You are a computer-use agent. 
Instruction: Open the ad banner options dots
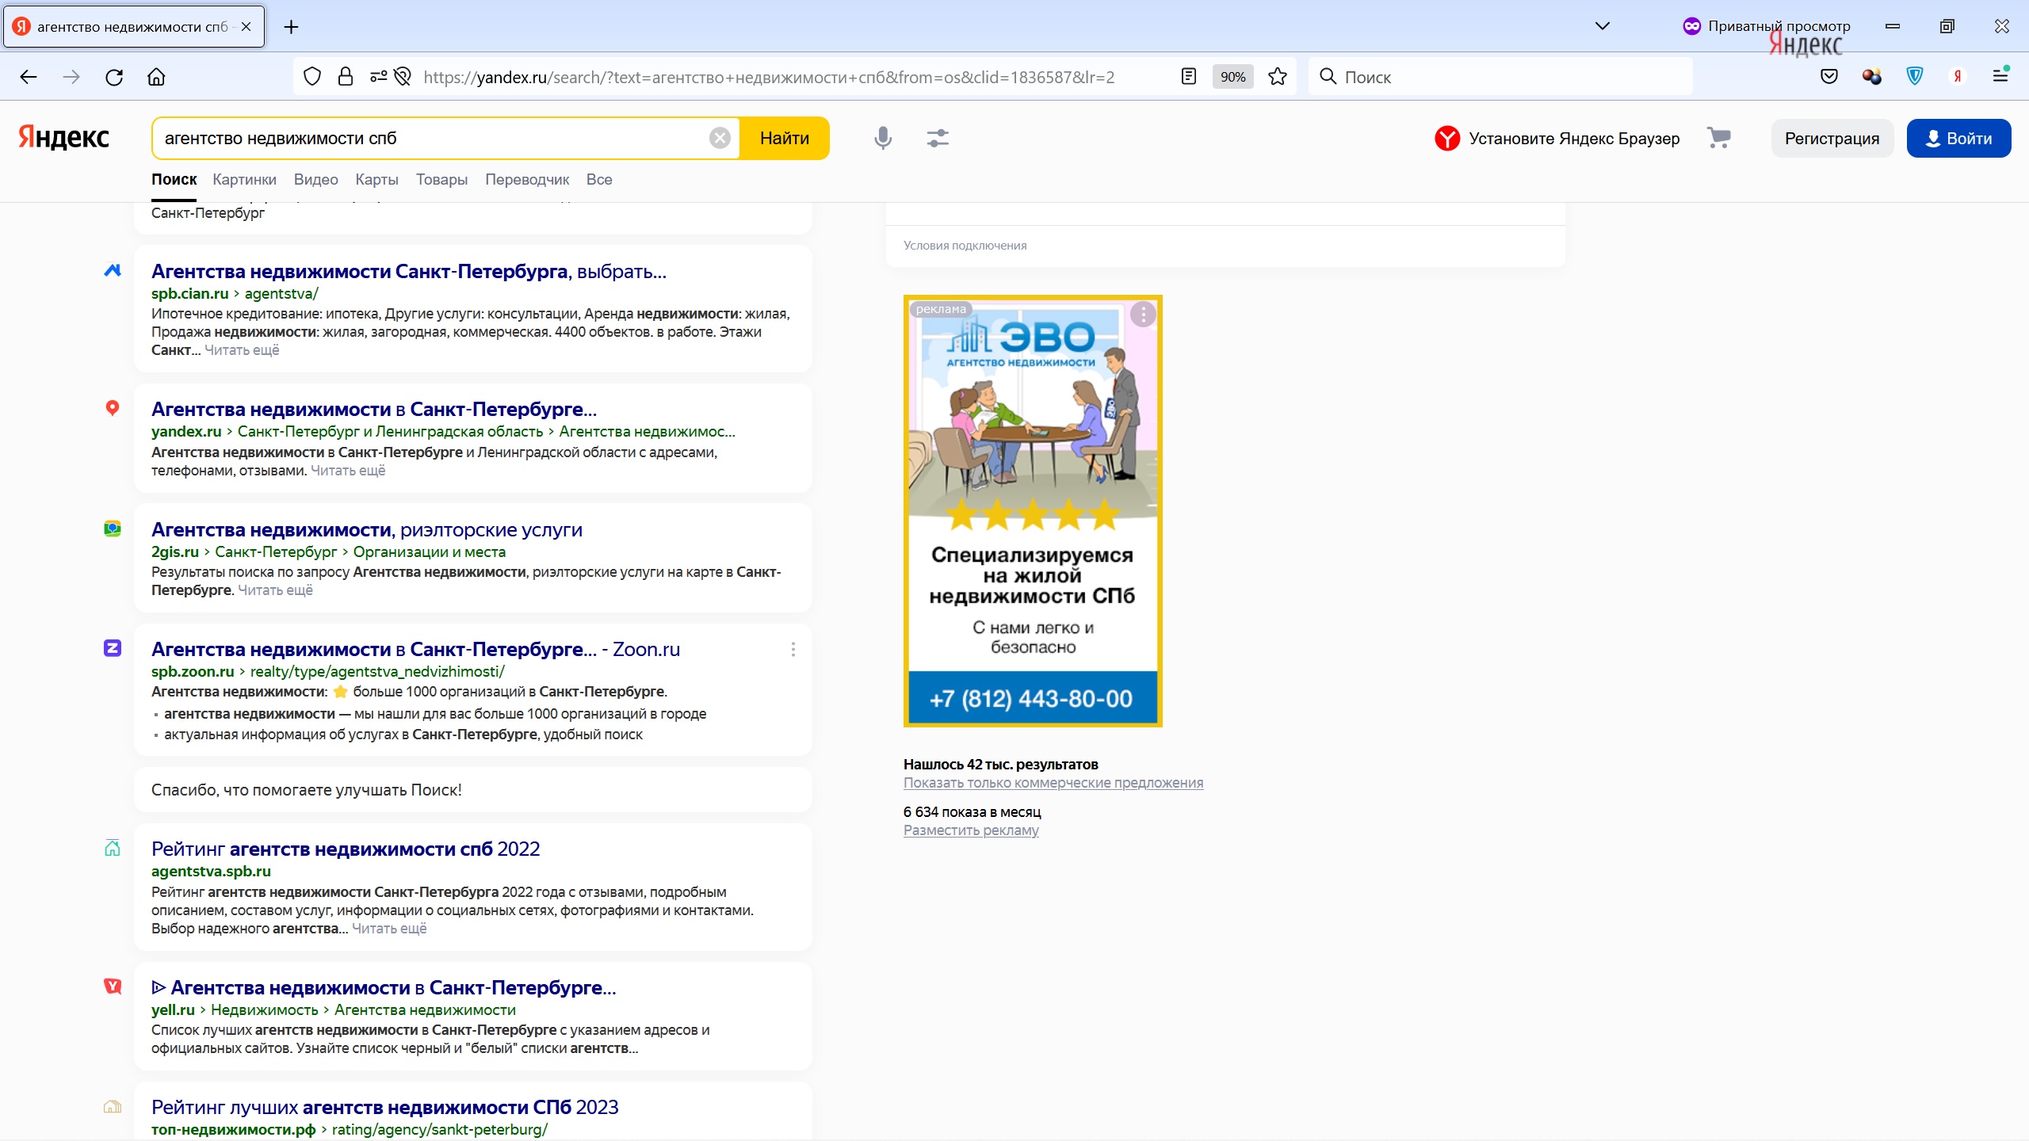[x=1143, y=315]
